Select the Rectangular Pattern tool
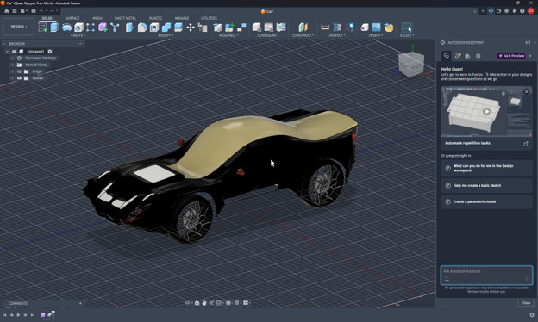 (x=91, y=28)
